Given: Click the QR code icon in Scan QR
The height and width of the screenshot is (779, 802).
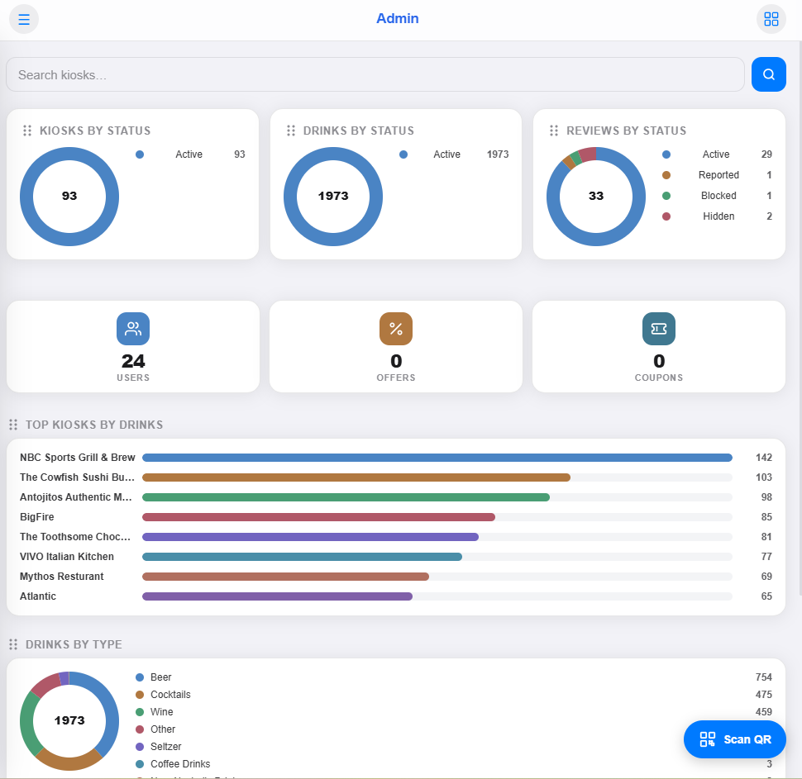Looking at the screenshot, I should tap(708, 739).
